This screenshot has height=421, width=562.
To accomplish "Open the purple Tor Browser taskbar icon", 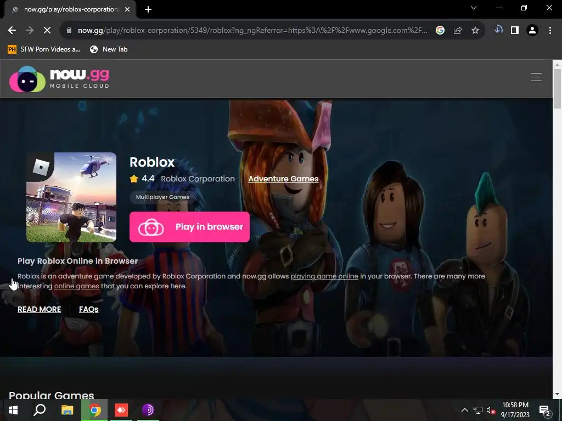I will point(148,410).
